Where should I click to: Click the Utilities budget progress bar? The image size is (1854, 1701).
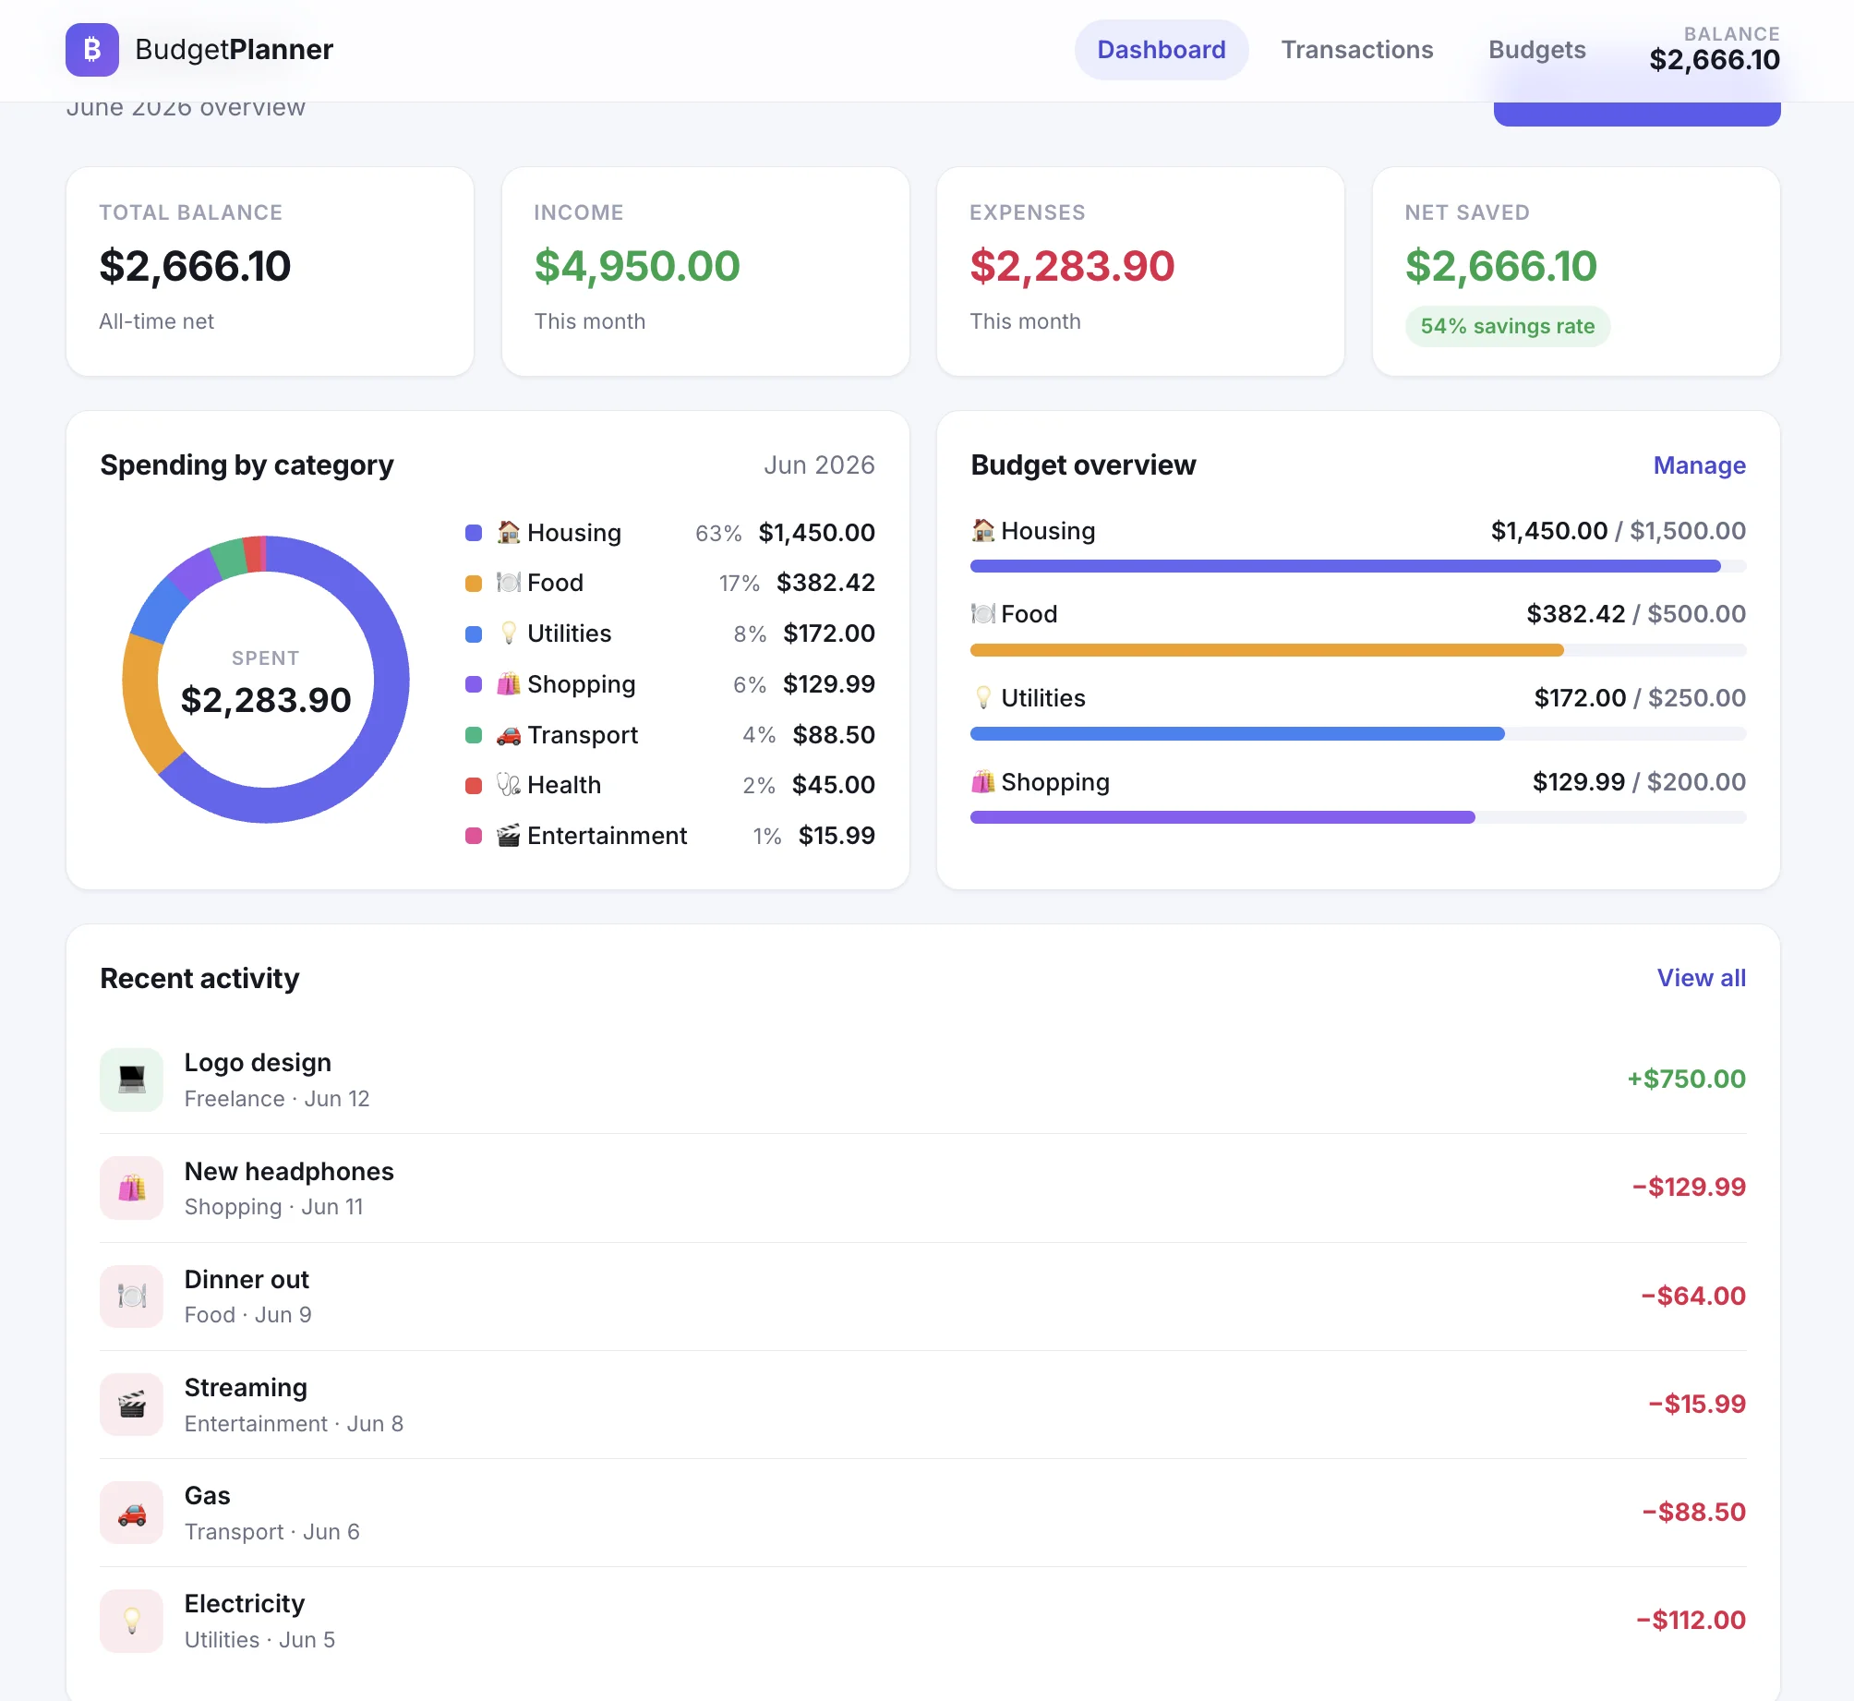pos(1358,734)
